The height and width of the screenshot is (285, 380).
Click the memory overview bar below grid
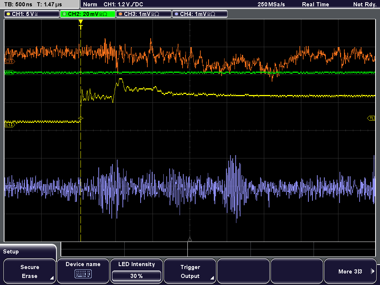coord(218,249)
